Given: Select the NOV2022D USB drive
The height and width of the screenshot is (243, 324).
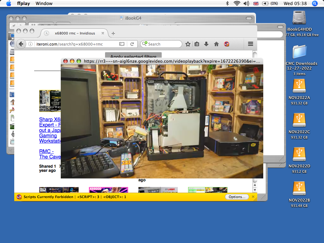Looking at the screenshot, I should click(x=299, y=154).
